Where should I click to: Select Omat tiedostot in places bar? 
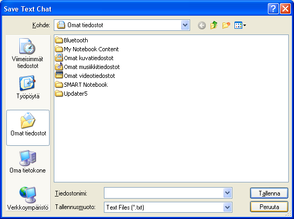coord(28,128)
